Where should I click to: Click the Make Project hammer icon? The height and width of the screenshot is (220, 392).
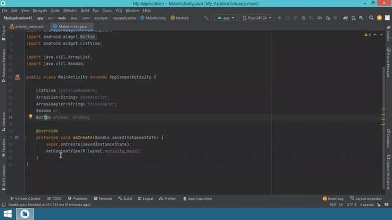coord(206,18)
